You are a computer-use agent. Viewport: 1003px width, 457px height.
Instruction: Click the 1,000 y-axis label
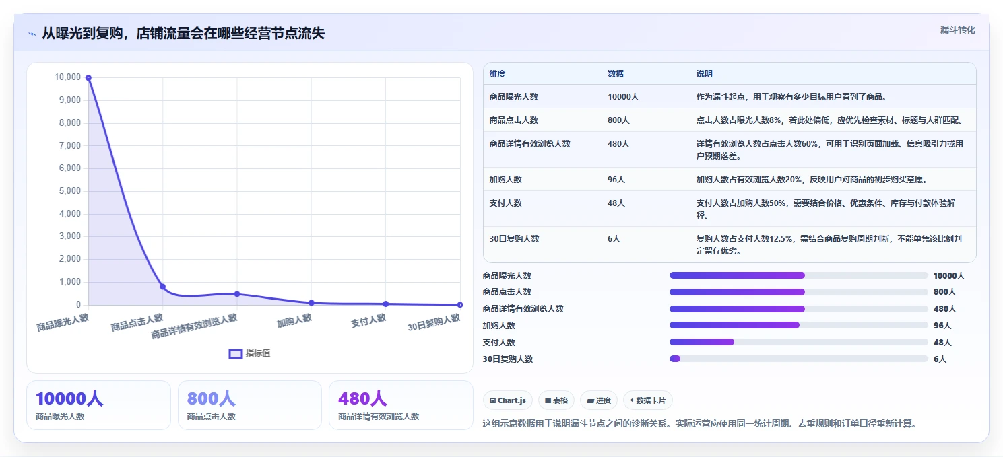tap(70, 282)
